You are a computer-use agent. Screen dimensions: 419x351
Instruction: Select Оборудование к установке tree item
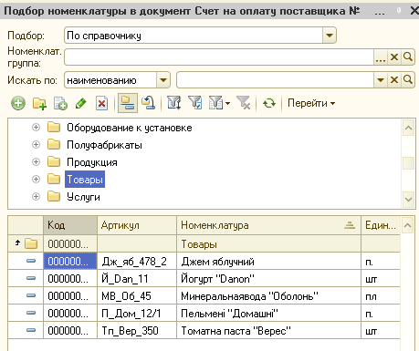click(130, 128)
